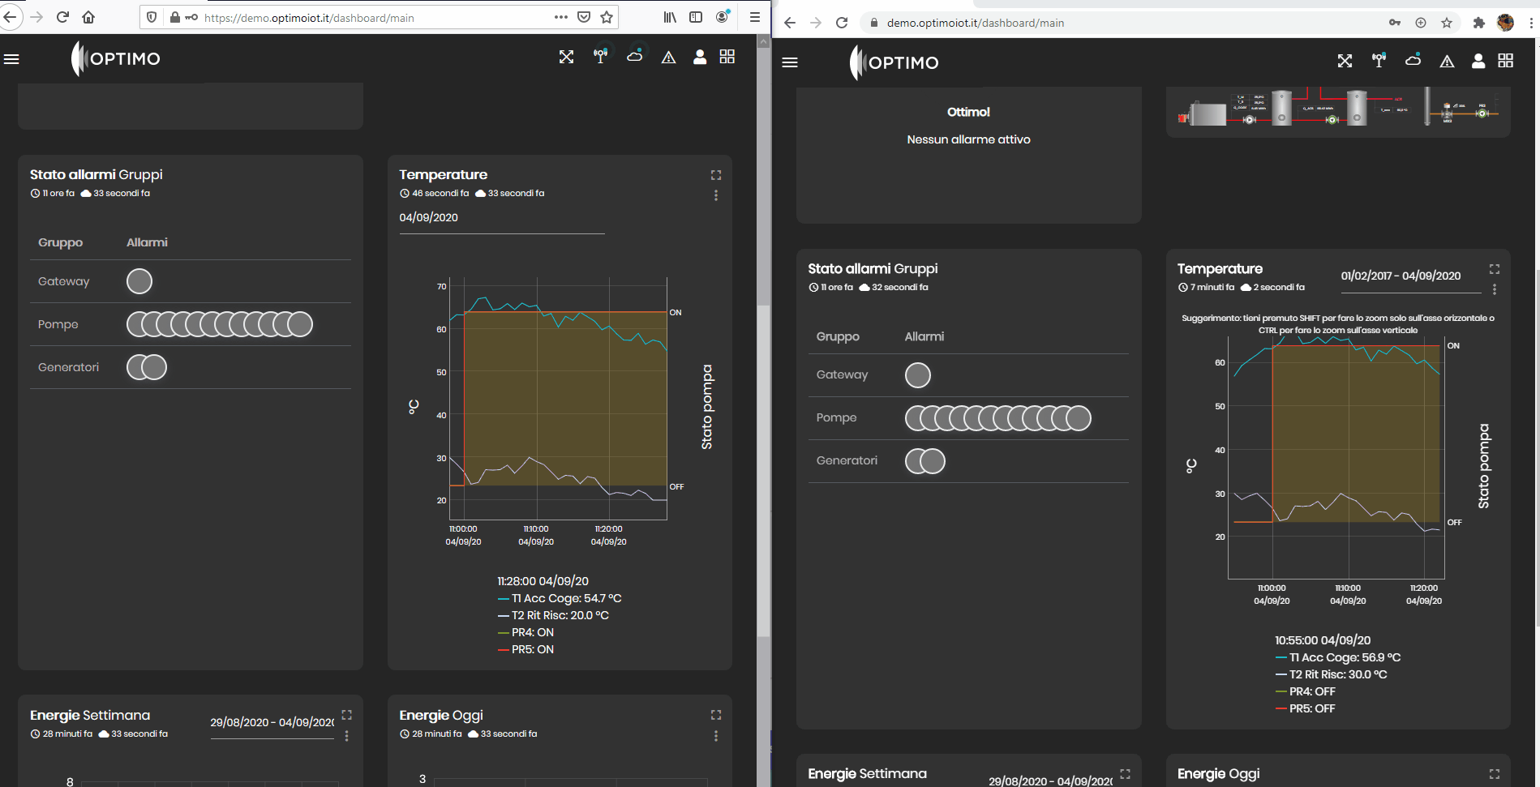Open options menu of left Temperature widget
Viewport: 1540px width, 787px height.
coord(716,195)
